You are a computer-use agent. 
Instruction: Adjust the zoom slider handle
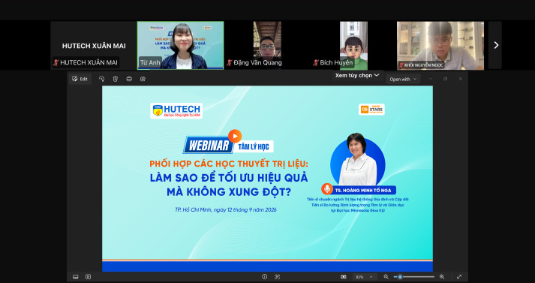[400, 277]
